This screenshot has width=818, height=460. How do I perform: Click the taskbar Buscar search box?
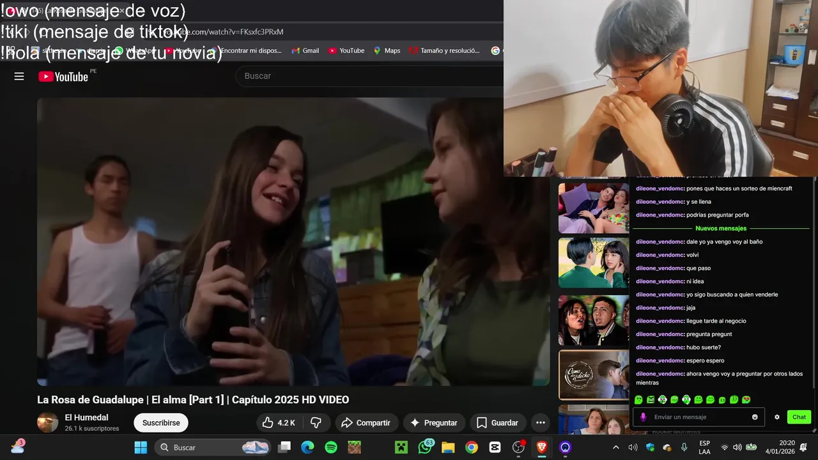pos(213,447)
